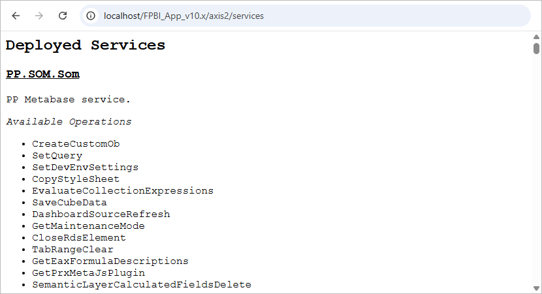The width and height of the screenshot is (542, 294).
Task: Click the Deployed Services heading
Action: coord(86,45)
